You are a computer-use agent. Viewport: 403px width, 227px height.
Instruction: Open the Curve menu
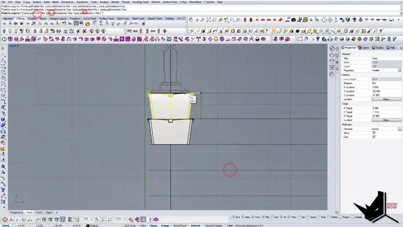click(26, 2)
